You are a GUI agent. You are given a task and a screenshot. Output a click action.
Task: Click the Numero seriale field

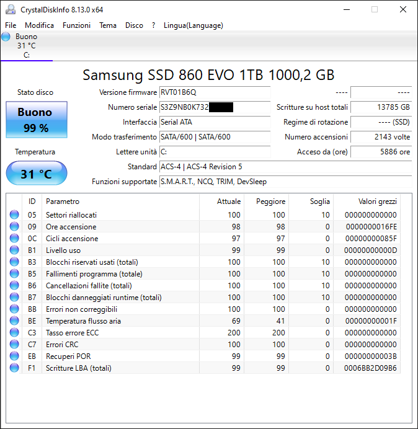click(x=215, y=107)
